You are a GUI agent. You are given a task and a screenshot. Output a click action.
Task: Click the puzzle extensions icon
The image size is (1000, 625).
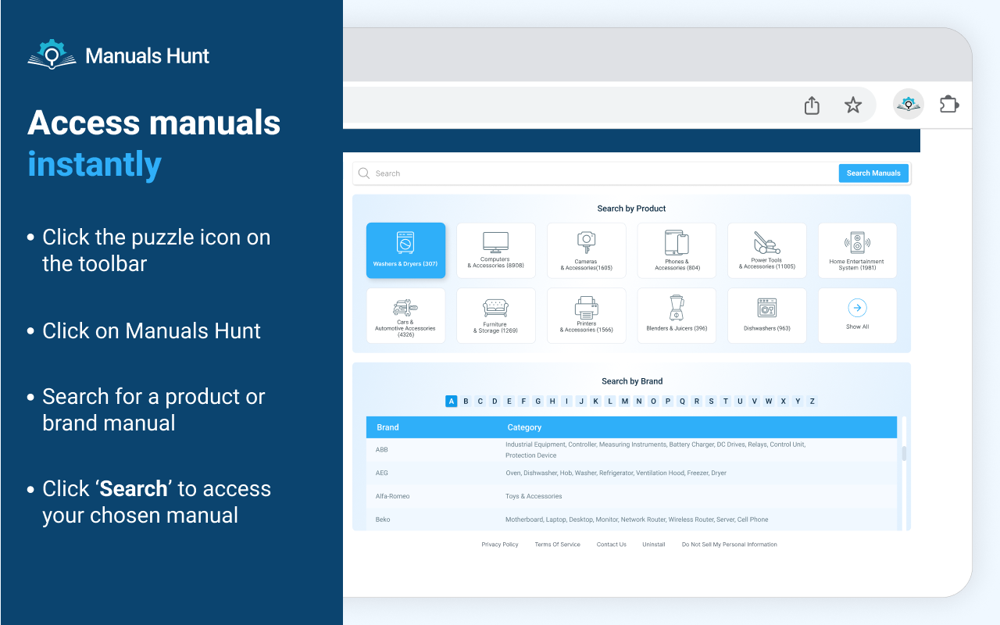coord(949,104)
